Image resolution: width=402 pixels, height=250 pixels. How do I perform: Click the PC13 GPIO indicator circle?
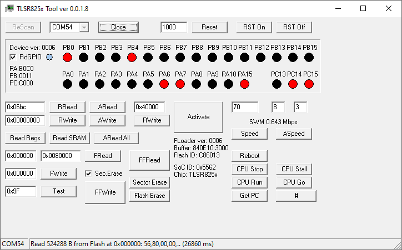pyautogui.click(x=277, y=84)
